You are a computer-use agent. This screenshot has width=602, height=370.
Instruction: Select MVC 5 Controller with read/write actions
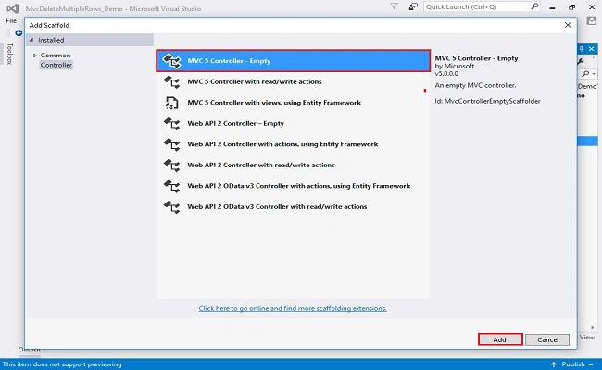pos(293,81)
